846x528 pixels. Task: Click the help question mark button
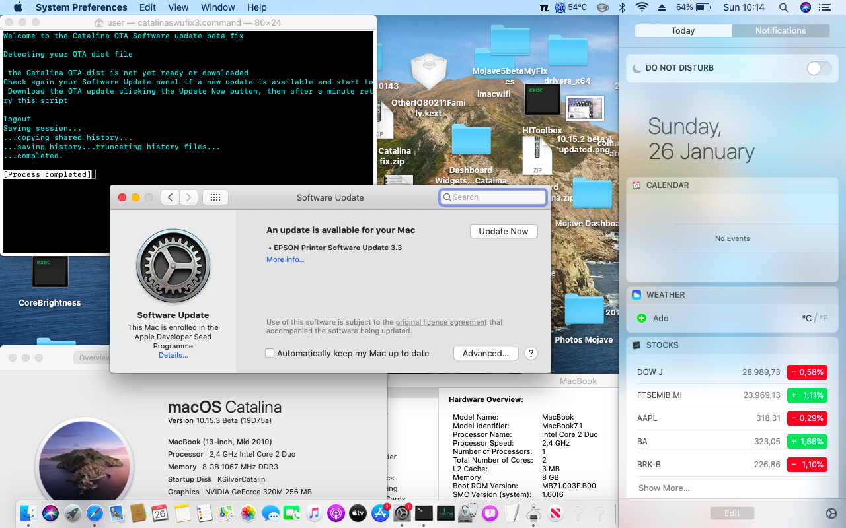click(x=531, y=353)
